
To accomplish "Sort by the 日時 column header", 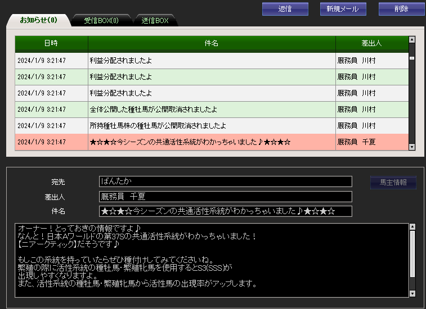I will 51,43.
